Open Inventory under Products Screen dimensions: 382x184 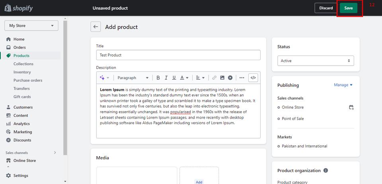[22, 72]
